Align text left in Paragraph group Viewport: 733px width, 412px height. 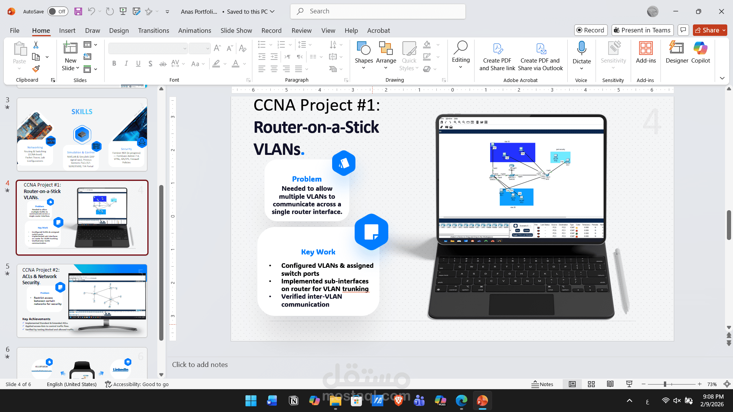[262, 69]
